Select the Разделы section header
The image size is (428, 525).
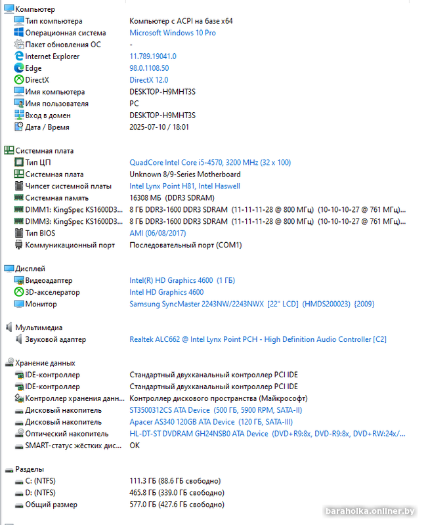[x=30, y=469]
